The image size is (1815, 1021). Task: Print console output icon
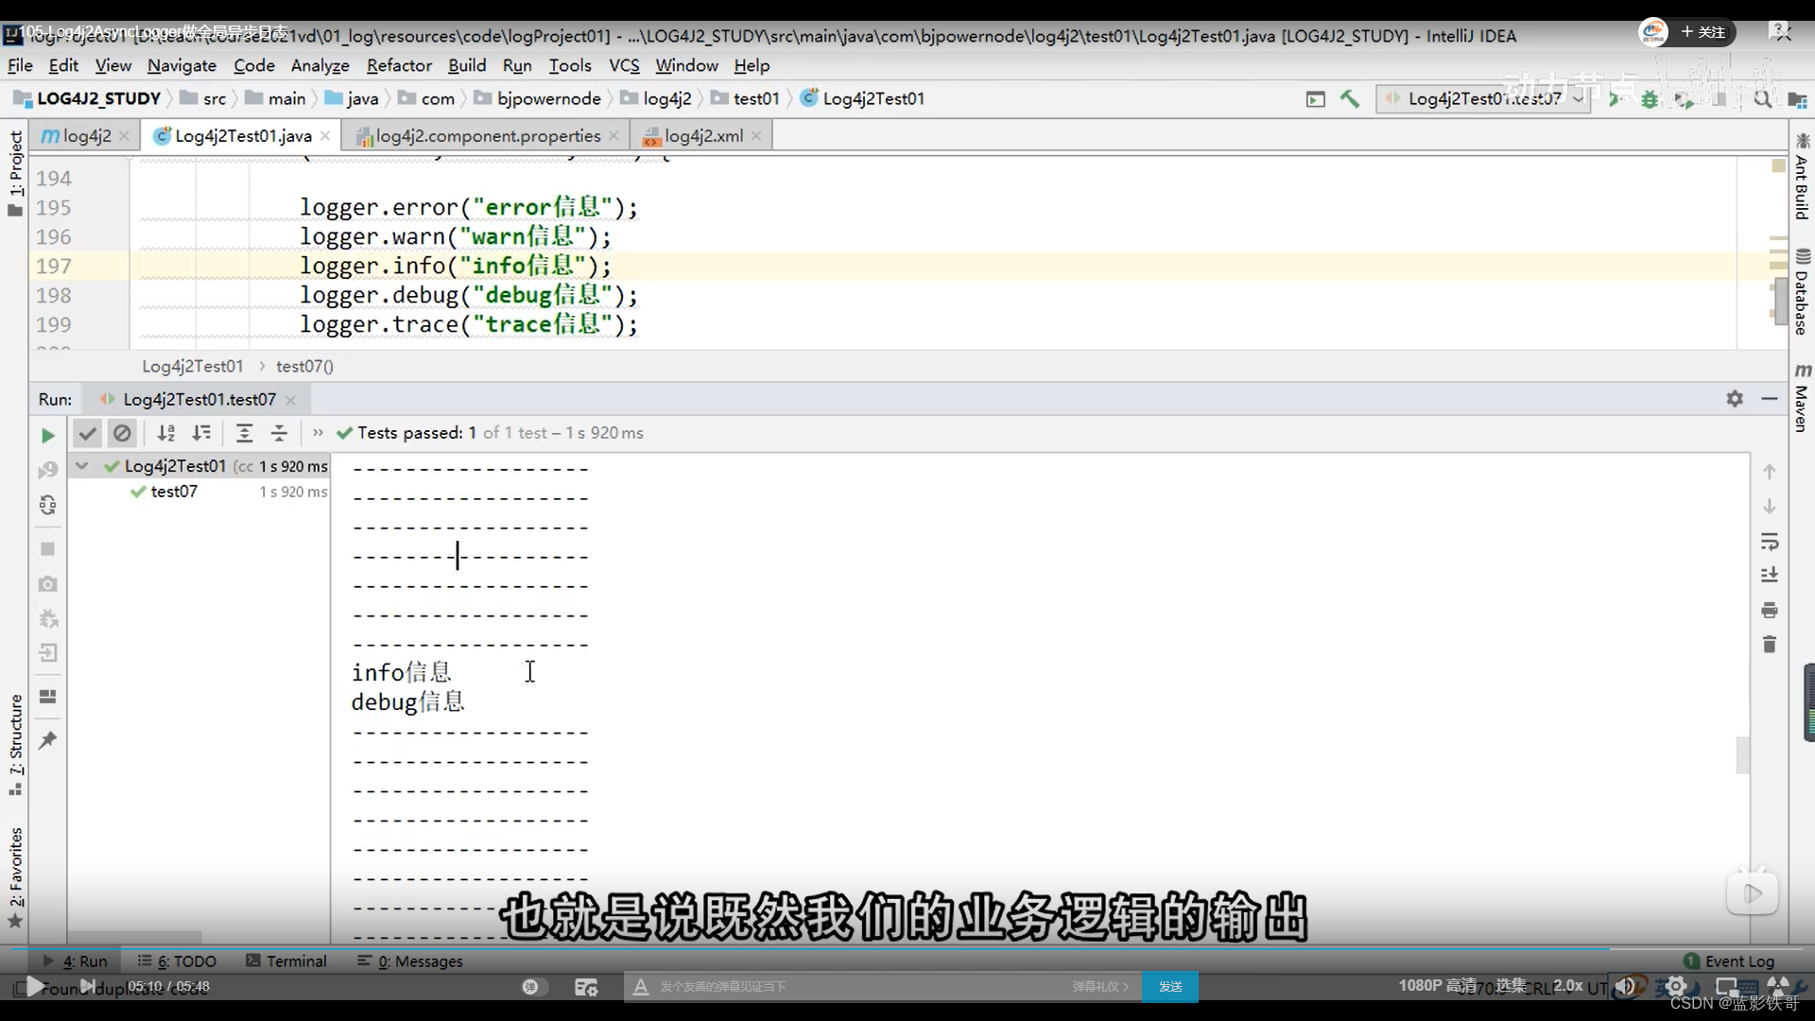tap(1770, 610)
